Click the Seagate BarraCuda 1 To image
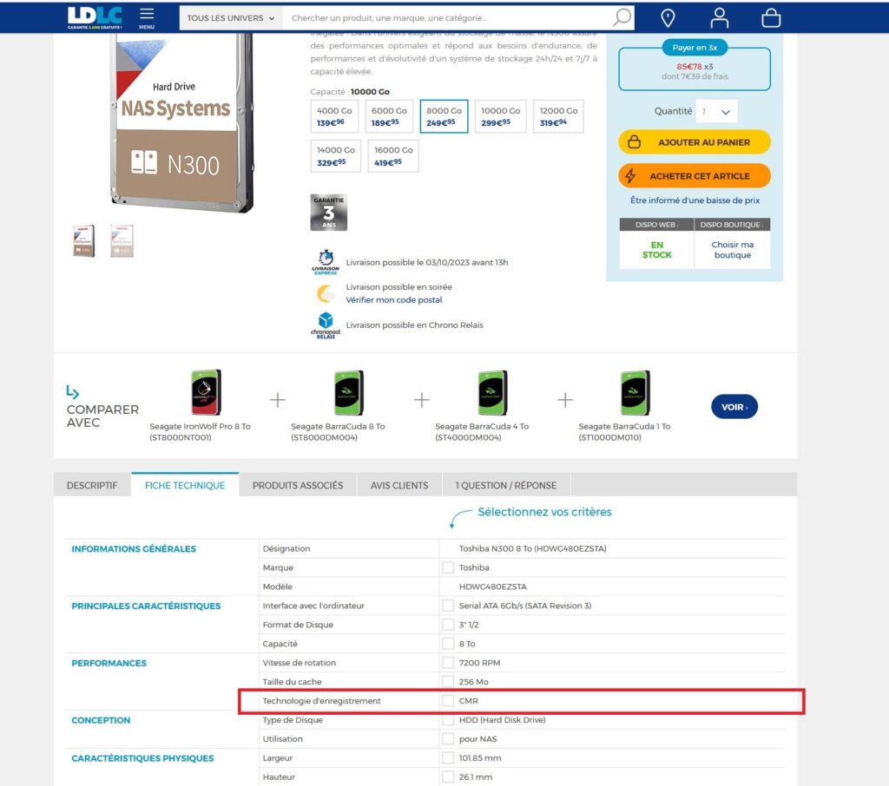The width and height of the screenshot is (889, 786). point(635,393)
